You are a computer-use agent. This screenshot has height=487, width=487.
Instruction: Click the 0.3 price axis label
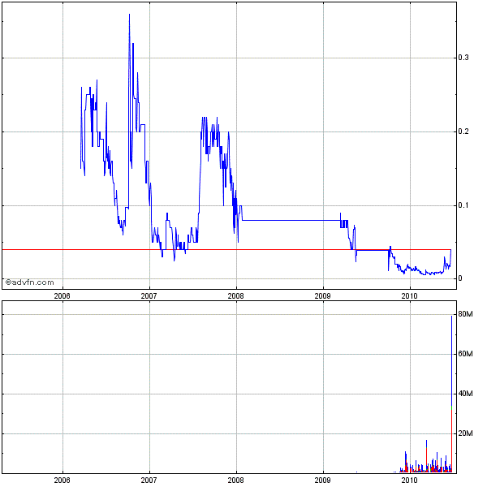tap(463, 58)
